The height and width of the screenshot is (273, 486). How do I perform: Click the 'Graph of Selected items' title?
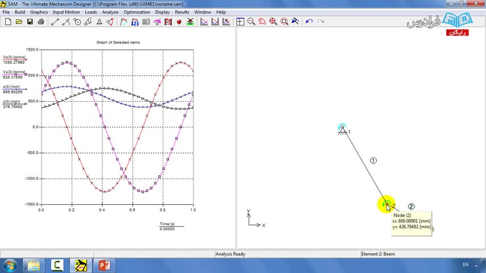point(118,43)
